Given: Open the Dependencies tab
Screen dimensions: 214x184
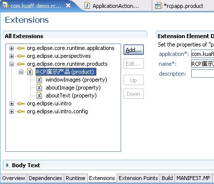Looking at the screenshot, I should (x=45, y=178).
